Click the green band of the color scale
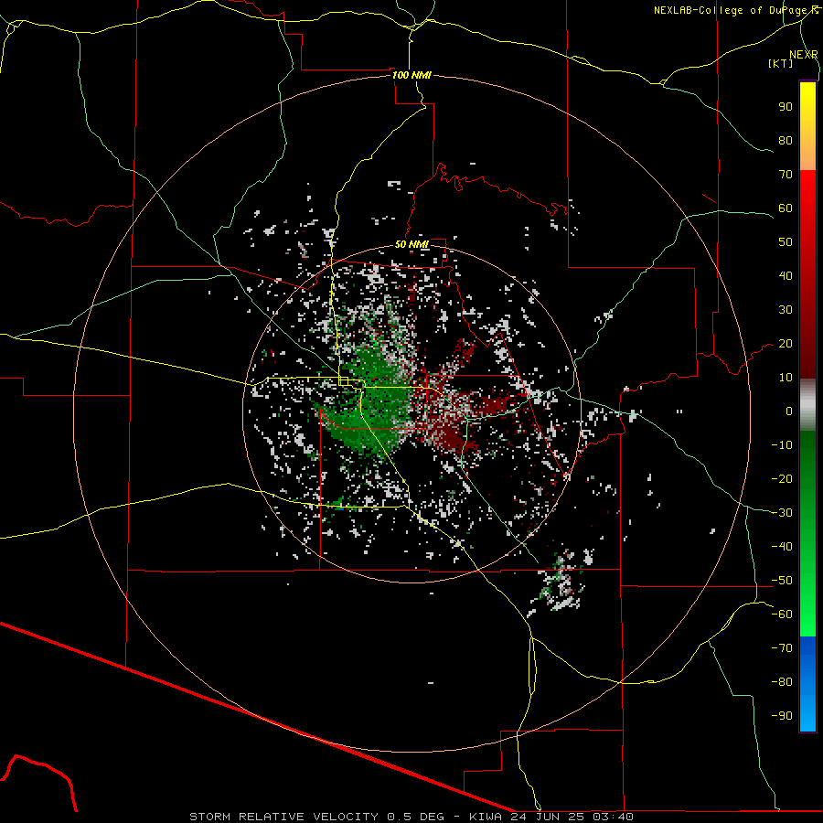823x823 pixels. [x=807, y=534]
